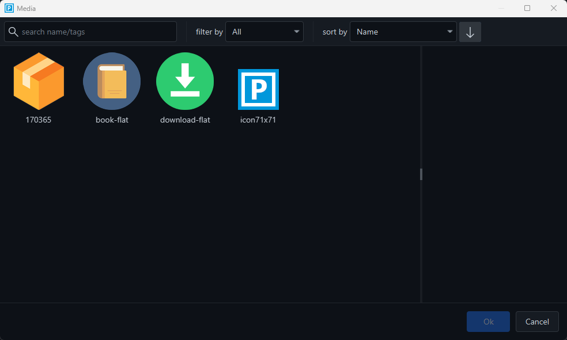Click the download-flat name label
The image size is (567, 340).
pyautogui.click(x=185, y=120)
